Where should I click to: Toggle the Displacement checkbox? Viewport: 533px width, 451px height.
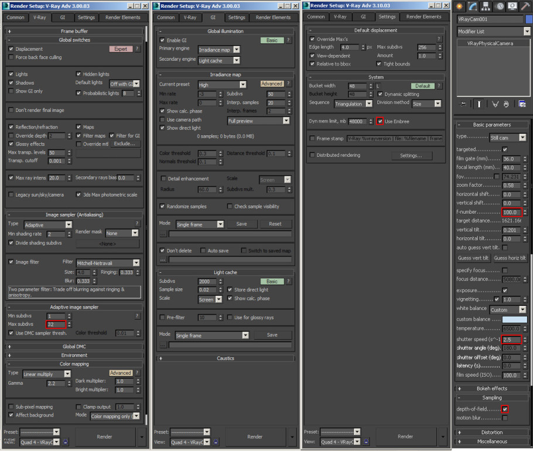11,49
